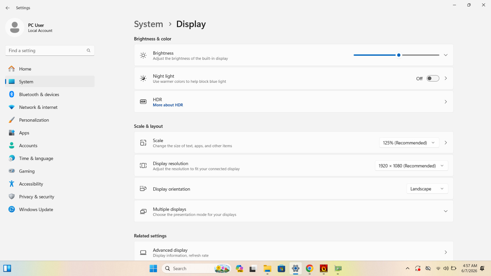
Task: Open Microsoft Store from the taskbar
Action: (x=281, y=269)
